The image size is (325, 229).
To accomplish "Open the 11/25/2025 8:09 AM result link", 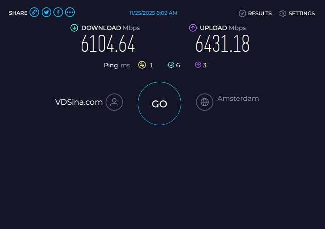I will [x=153, y=13].
